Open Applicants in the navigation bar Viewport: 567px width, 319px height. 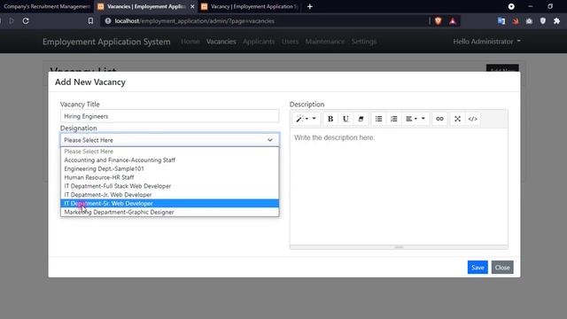259,42
